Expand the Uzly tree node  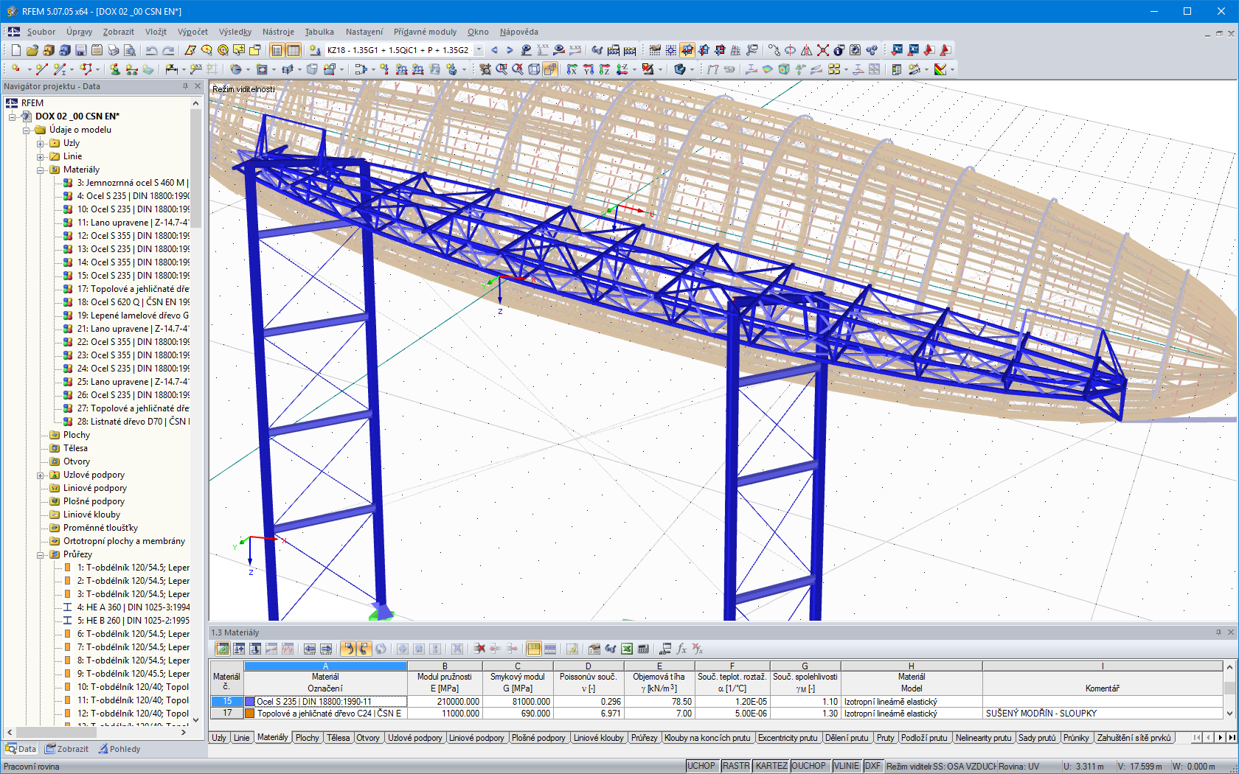point(41,143)
